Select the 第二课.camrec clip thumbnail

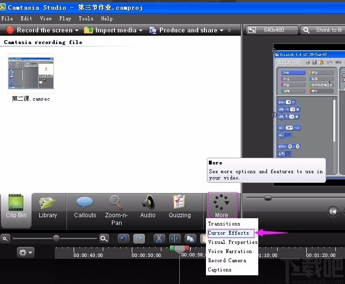pos(31,74)
